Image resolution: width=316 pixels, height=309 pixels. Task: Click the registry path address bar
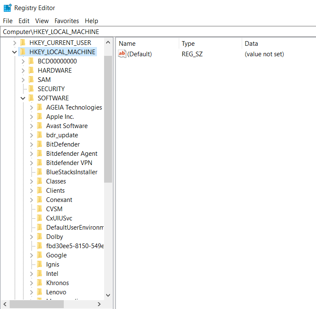158,32
